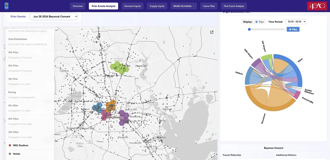Switch to Prior Events Analysis tab
330x160 pixels.
click(x=103, y=6)
